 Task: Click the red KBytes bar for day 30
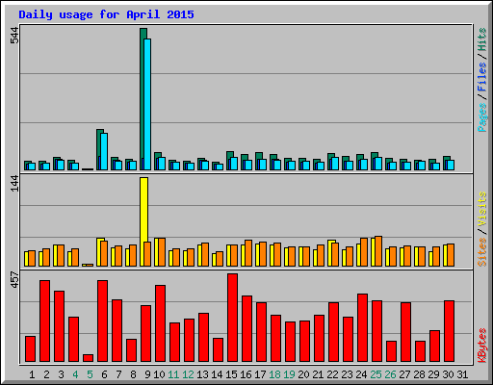click(449, 331)
